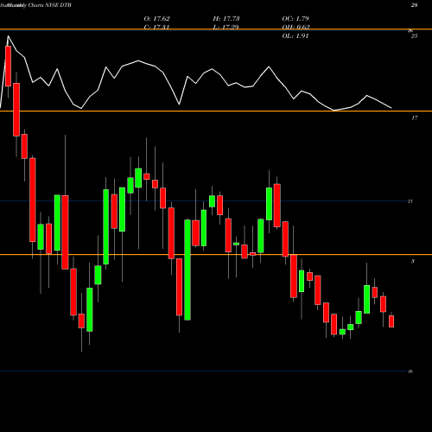Viewport: 432px width, 432px height.
Task: Click the "OH: 0.62" reading
Action: [295, 28]
